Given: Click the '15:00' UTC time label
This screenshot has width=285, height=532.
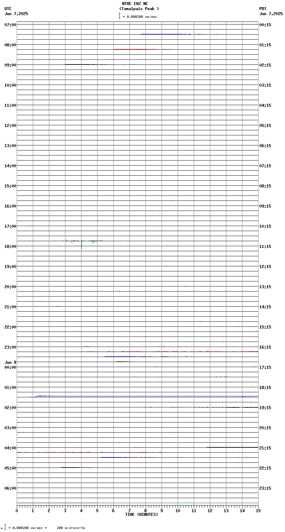Looking at the screenshot, I should click(10, 186).
